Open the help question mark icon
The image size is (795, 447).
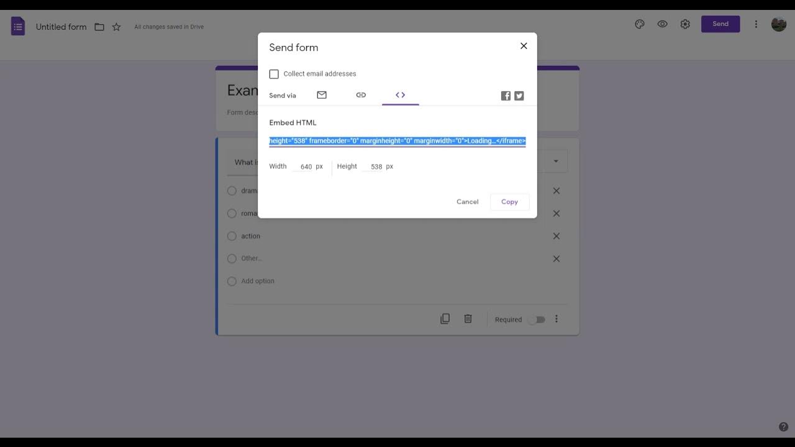(783, 427)
